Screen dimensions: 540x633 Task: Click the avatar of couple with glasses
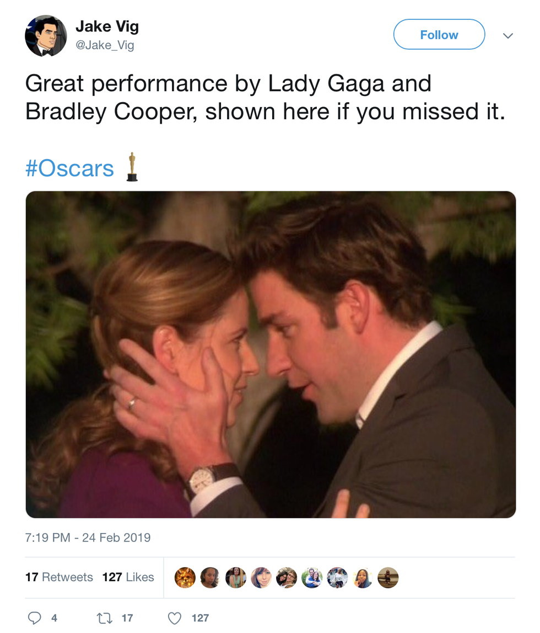point(287,578)
